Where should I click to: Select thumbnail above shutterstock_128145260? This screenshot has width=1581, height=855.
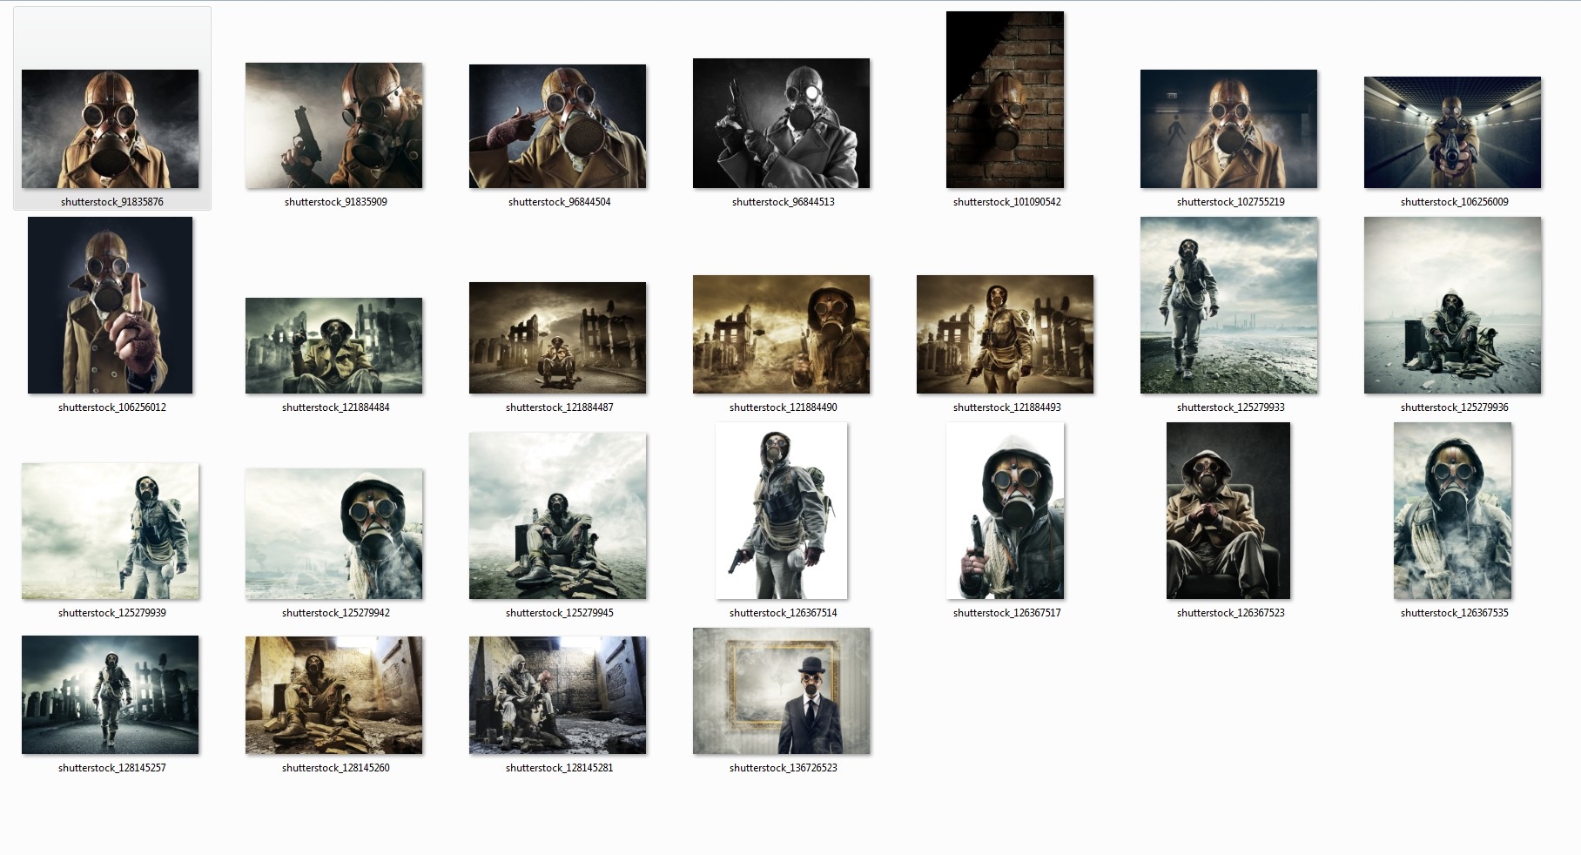click(x=334, y=695)
